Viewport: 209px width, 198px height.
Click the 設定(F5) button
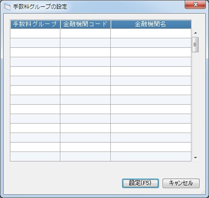tap(141, 183)
